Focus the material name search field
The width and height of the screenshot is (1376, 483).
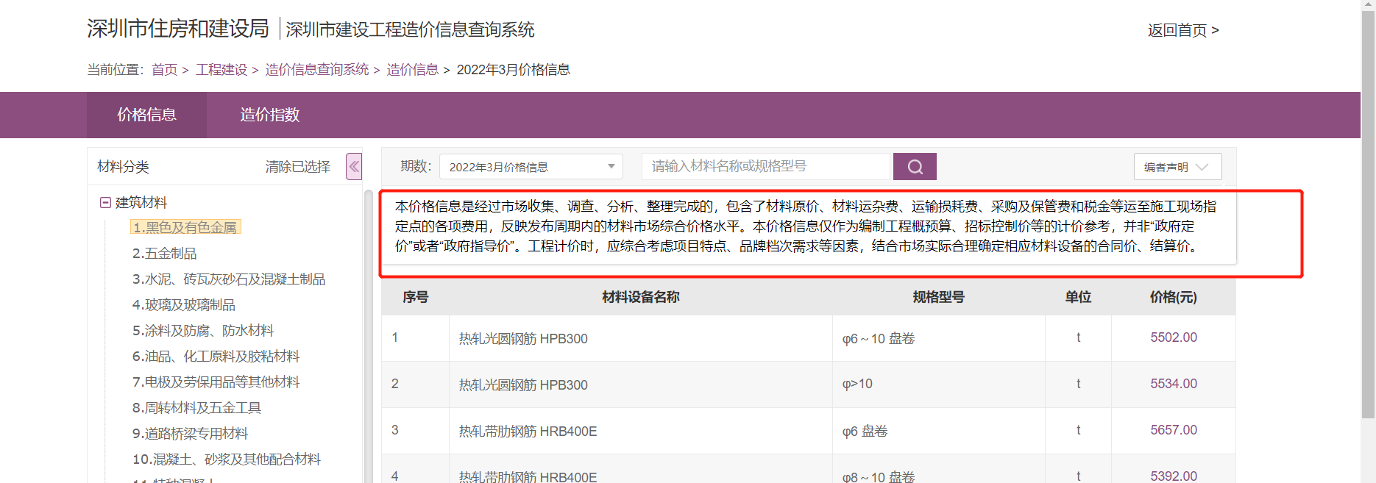click(x=766, y=167)
